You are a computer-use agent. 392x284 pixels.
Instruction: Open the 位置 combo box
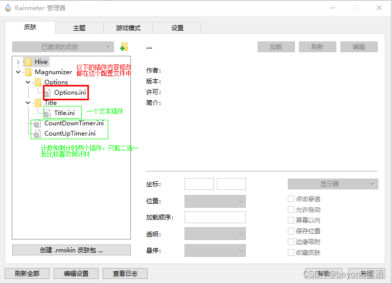[215, 201]
